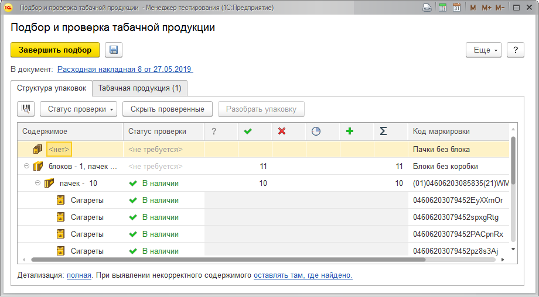
Task: Click the Статус проверки column header
Action: 163,132
